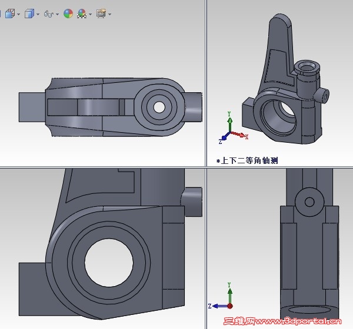Click the view label 上下二等角轴测
Image resolution: width=353 pixels, height=329 pixels.
click(x=247, y=160)
